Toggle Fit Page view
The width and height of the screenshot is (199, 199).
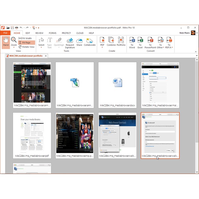pyautogui.click(x=26, y=42)
